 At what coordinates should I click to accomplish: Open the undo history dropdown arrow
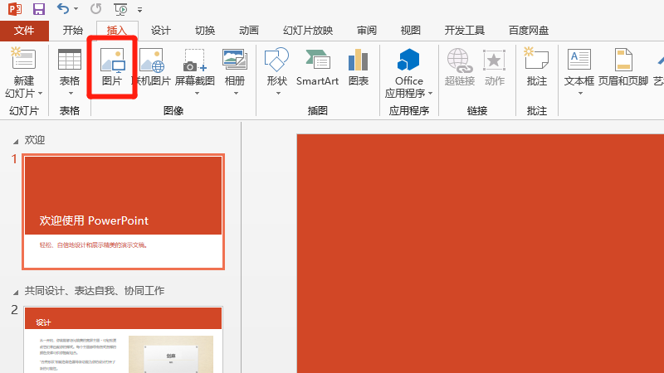coord(76,9)
